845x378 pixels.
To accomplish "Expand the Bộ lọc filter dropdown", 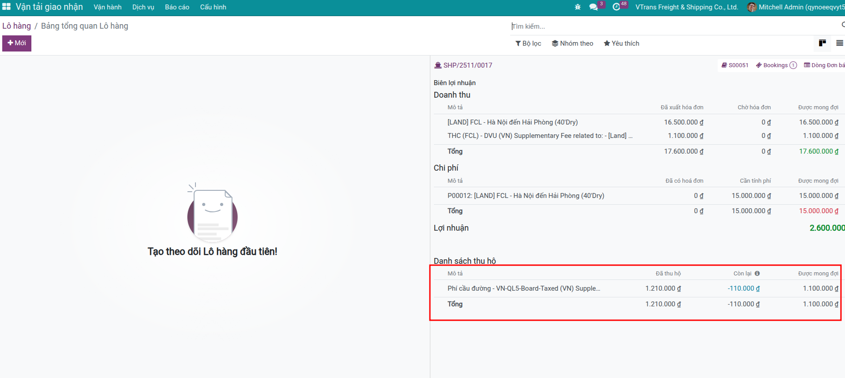I will [x=528, y=43].
